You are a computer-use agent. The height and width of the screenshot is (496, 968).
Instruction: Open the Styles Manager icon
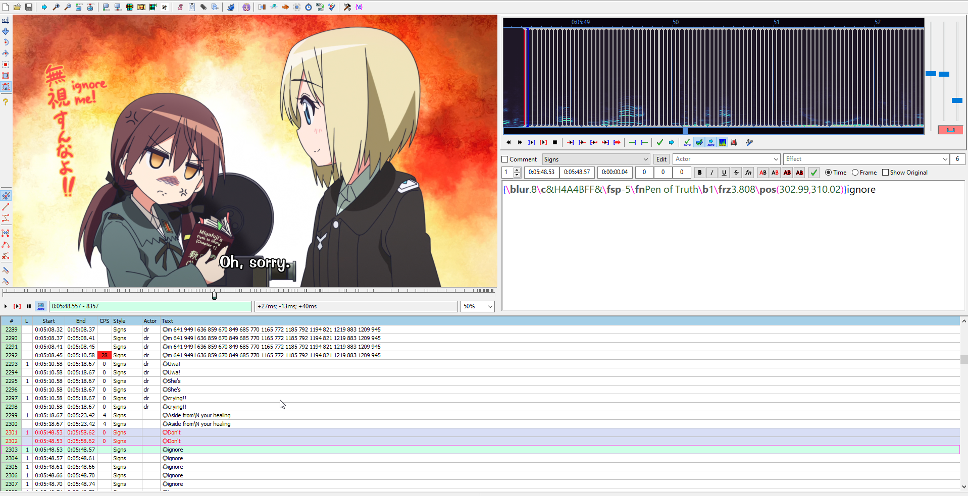pyautogui.click(x=180, y=7)
